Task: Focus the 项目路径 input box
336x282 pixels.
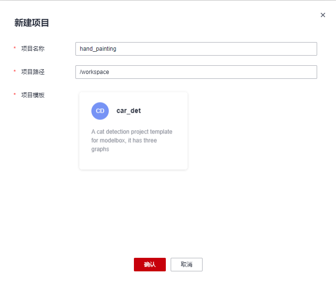Action: click(x=196, y=72)
